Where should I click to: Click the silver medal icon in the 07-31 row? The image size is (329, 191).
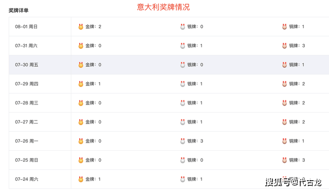coord(183,46)
